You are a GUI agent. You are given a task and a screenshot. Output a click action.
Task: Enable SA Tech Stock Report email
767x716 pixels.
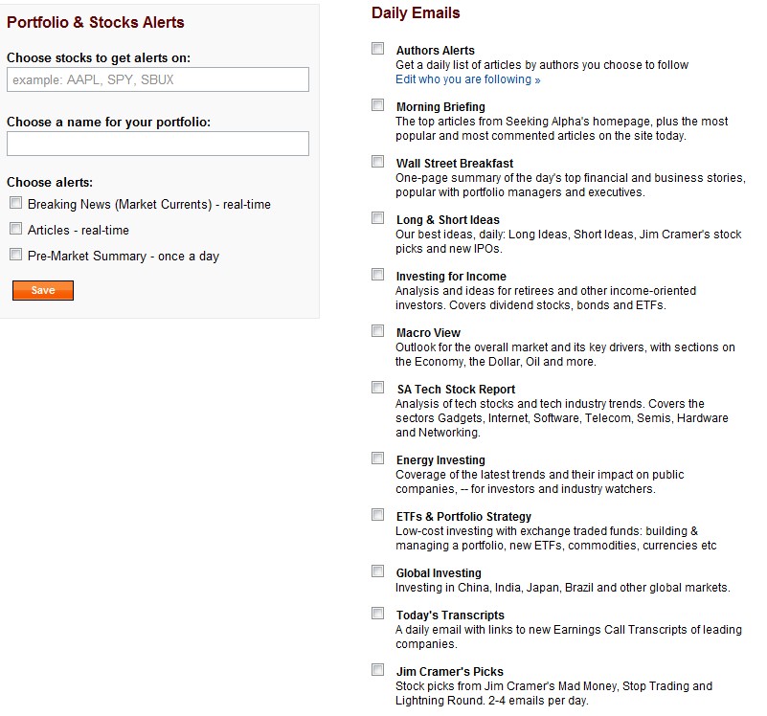(x=378, y=388)
